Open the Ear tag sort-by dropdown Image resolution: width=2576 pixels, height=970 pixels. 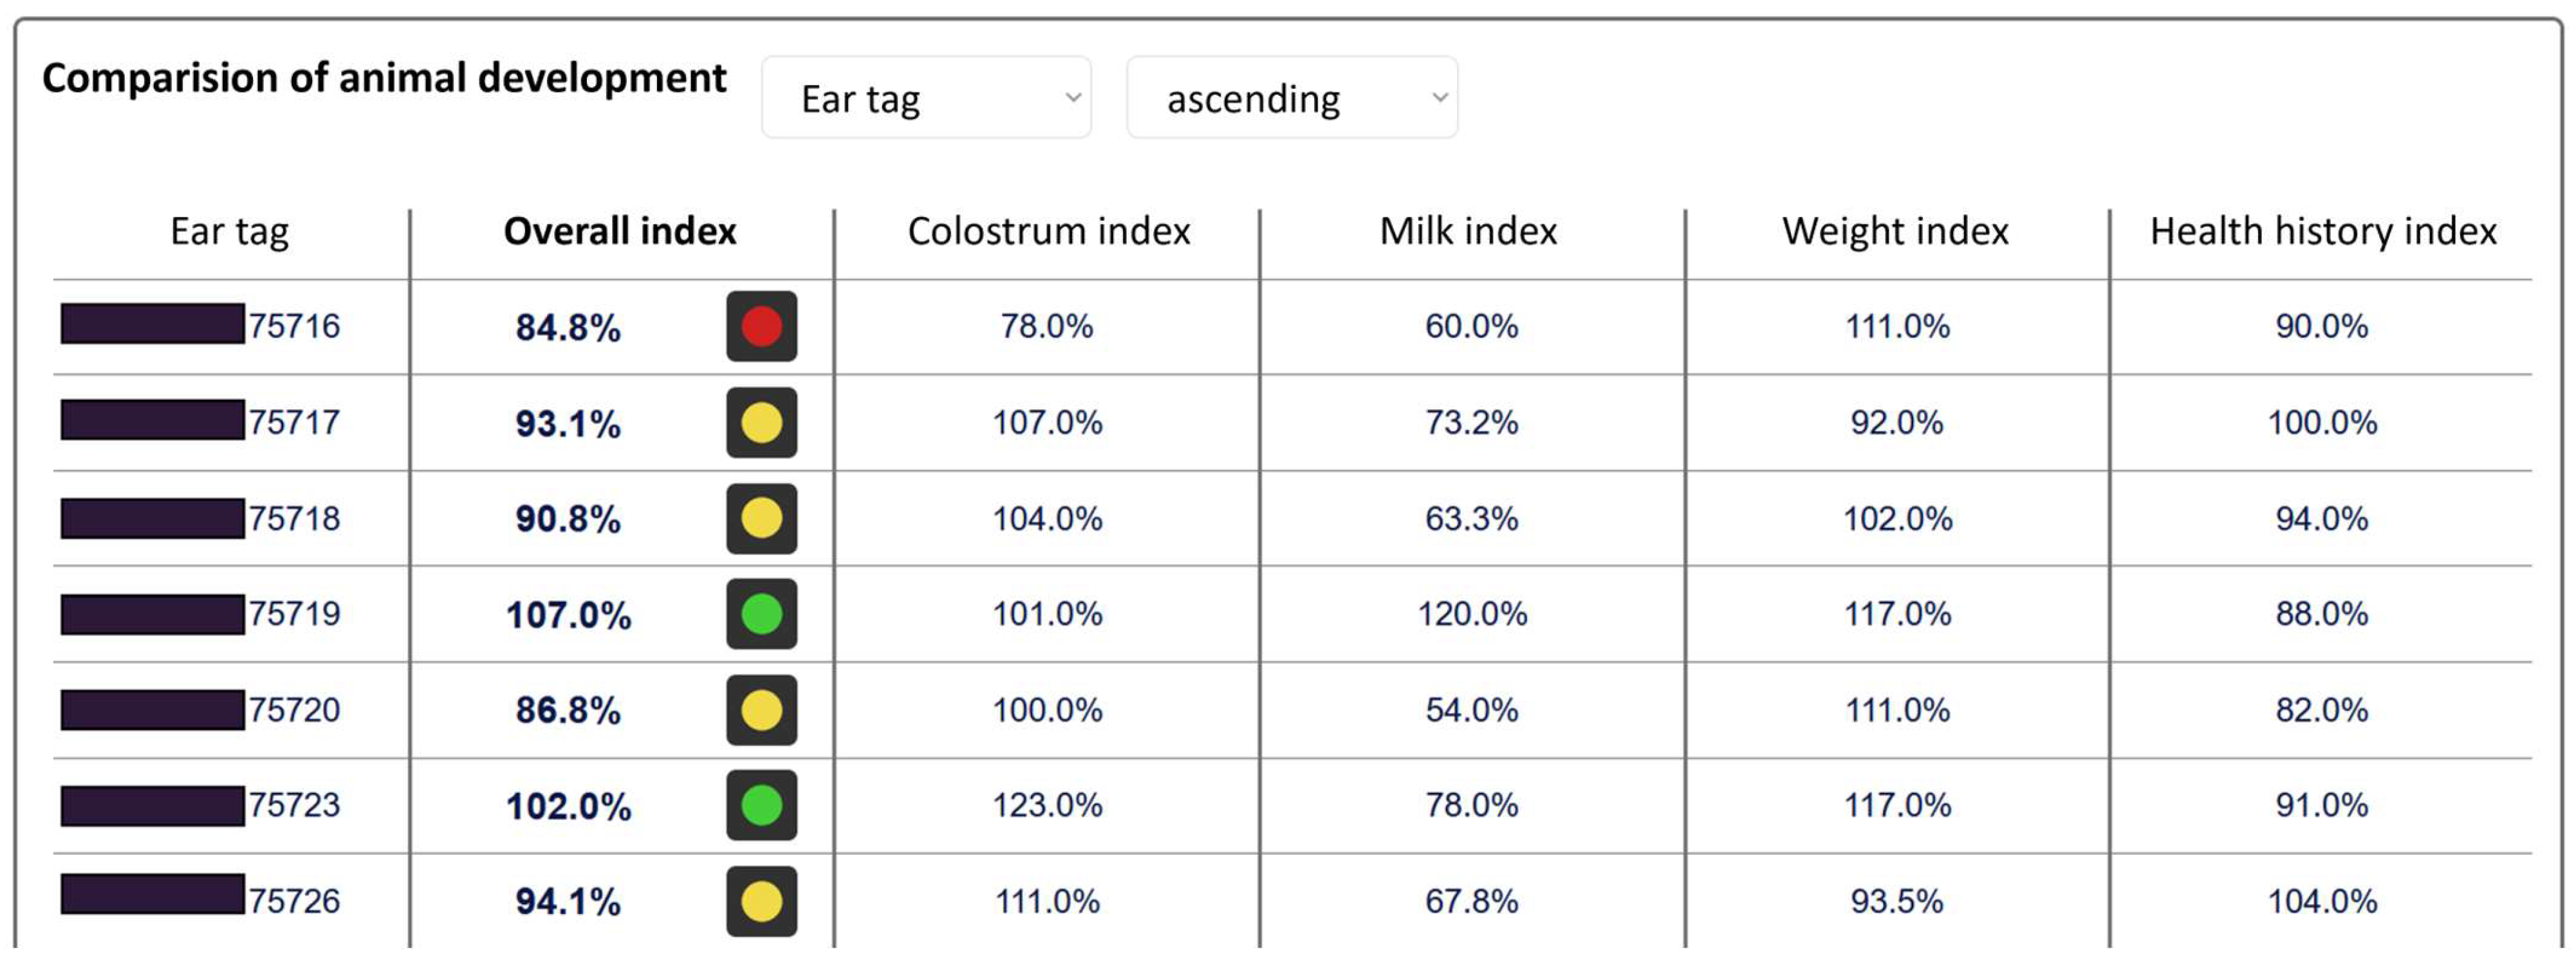point(926,98)
